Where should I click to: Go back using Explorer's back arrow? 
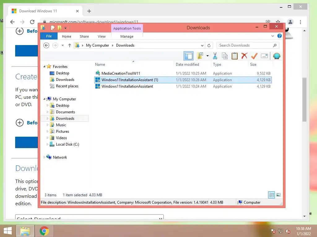(x=46, y=45)
